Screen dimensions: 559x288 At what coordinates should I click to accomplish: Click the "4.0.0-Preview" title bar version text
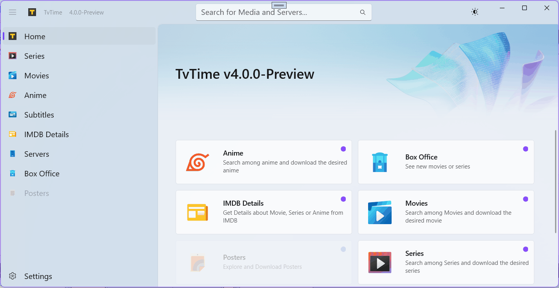(x=87, y=13)
